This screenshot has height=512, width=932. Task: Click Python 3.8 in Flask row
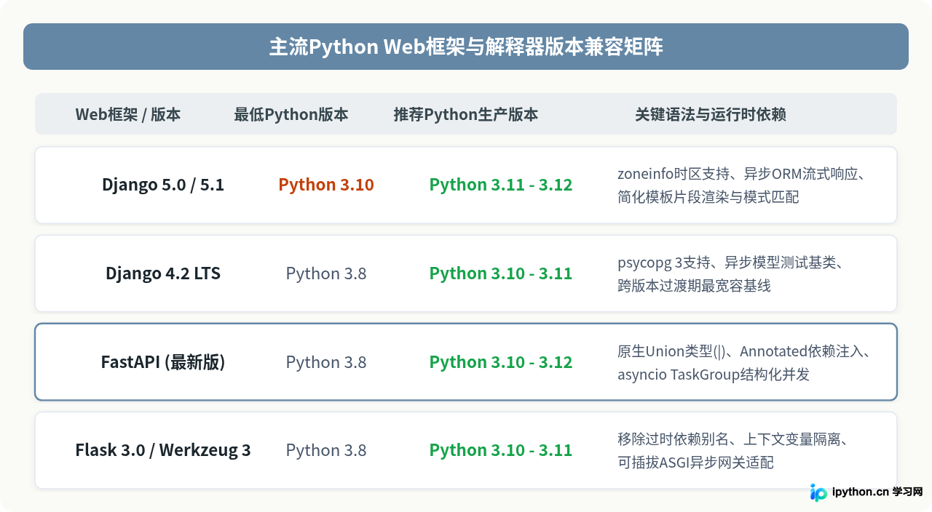coord(326,450)
